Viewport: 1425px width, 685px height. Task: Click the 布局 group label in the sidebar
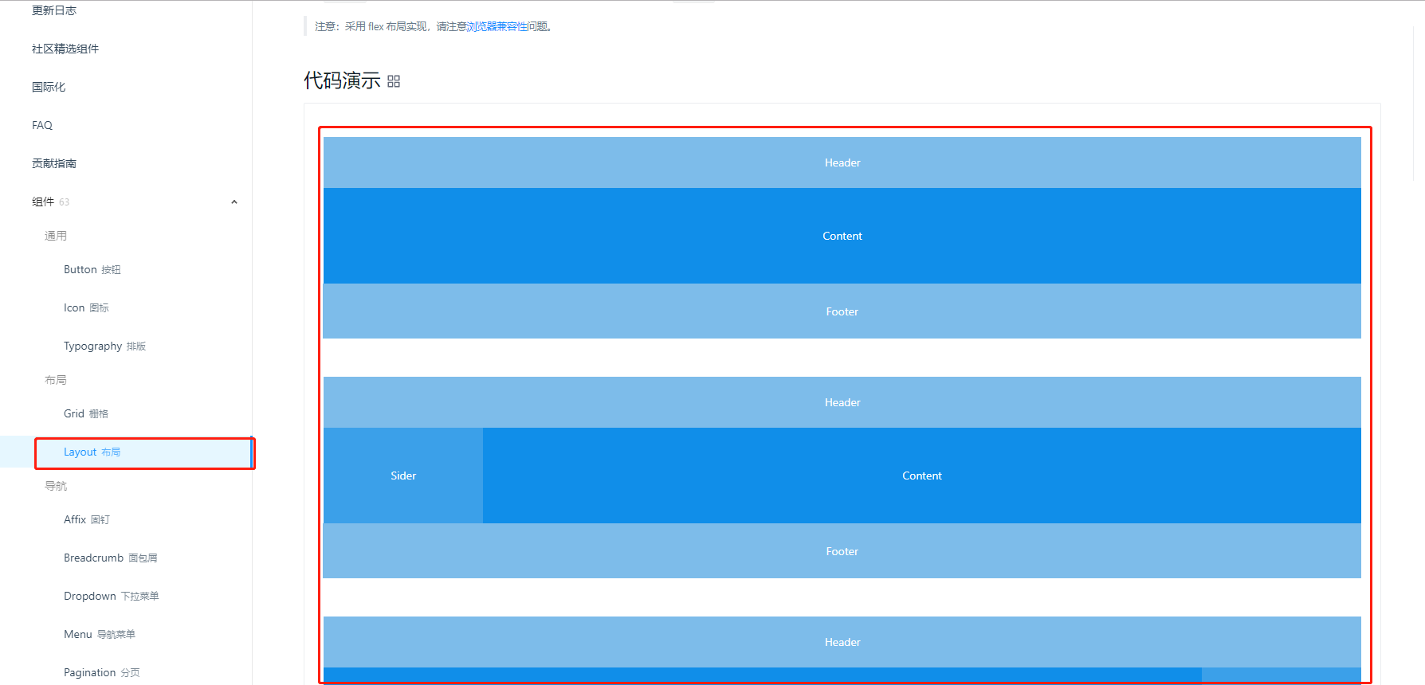click(x=56, y=380)
